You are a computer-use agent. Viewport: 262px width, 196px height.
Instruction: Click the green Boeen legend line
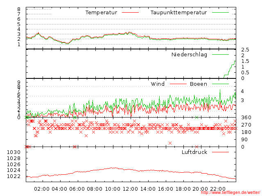[x=220, y=84]
